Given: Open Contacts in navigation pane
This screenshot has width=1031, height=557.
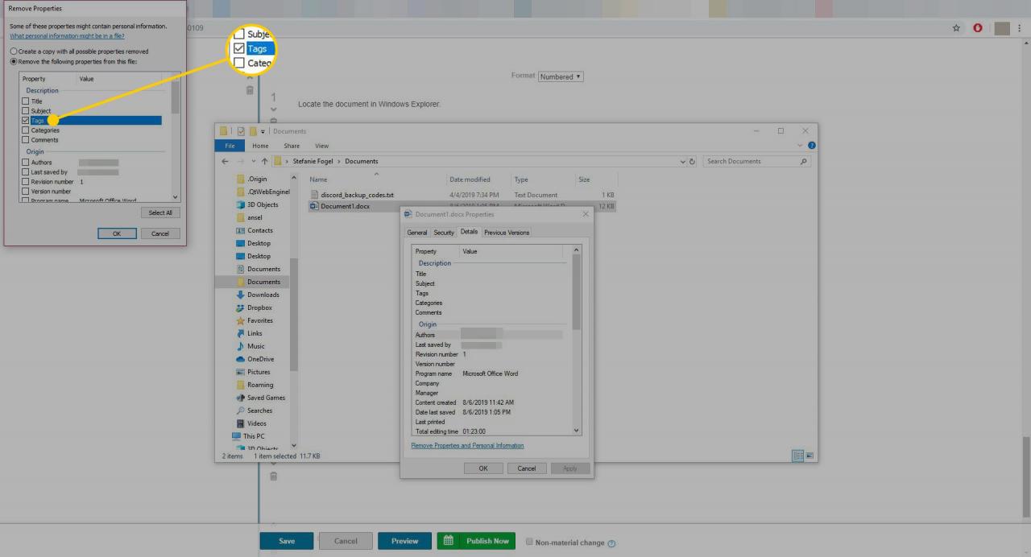Looking at the screenshot, I should [x=259, y=230].
